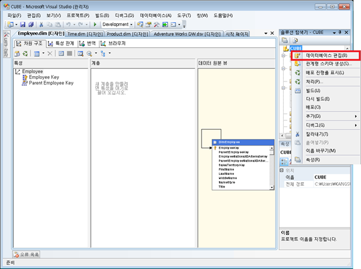
Task: Click the Cut scissors icon in the toolbar
Action: tap(41, 25)
